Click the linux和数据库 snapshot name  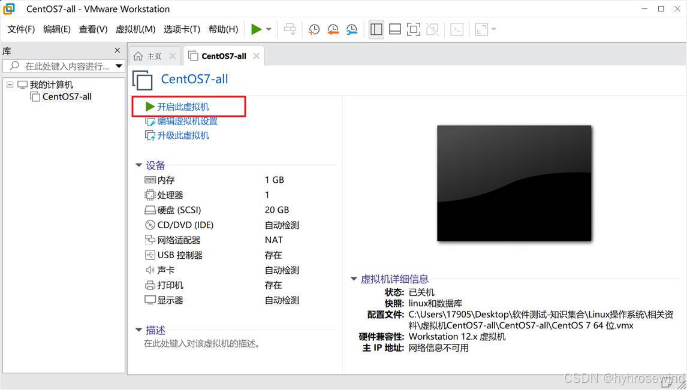click(x=435, y=303)
